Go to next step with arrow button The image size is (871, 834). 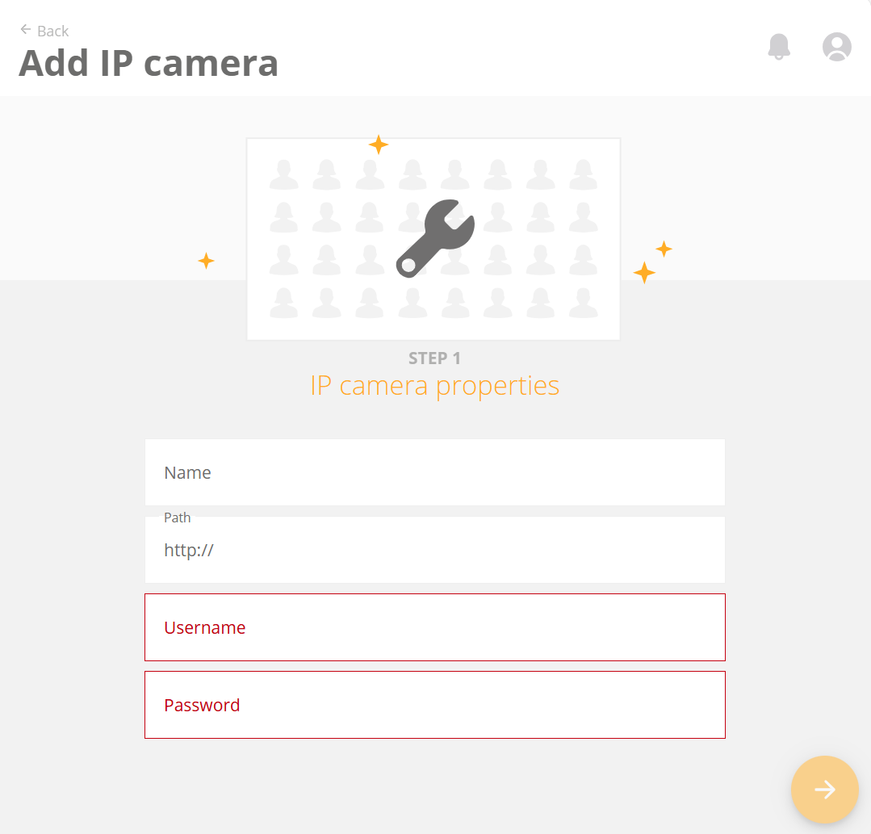click(824, 789)
